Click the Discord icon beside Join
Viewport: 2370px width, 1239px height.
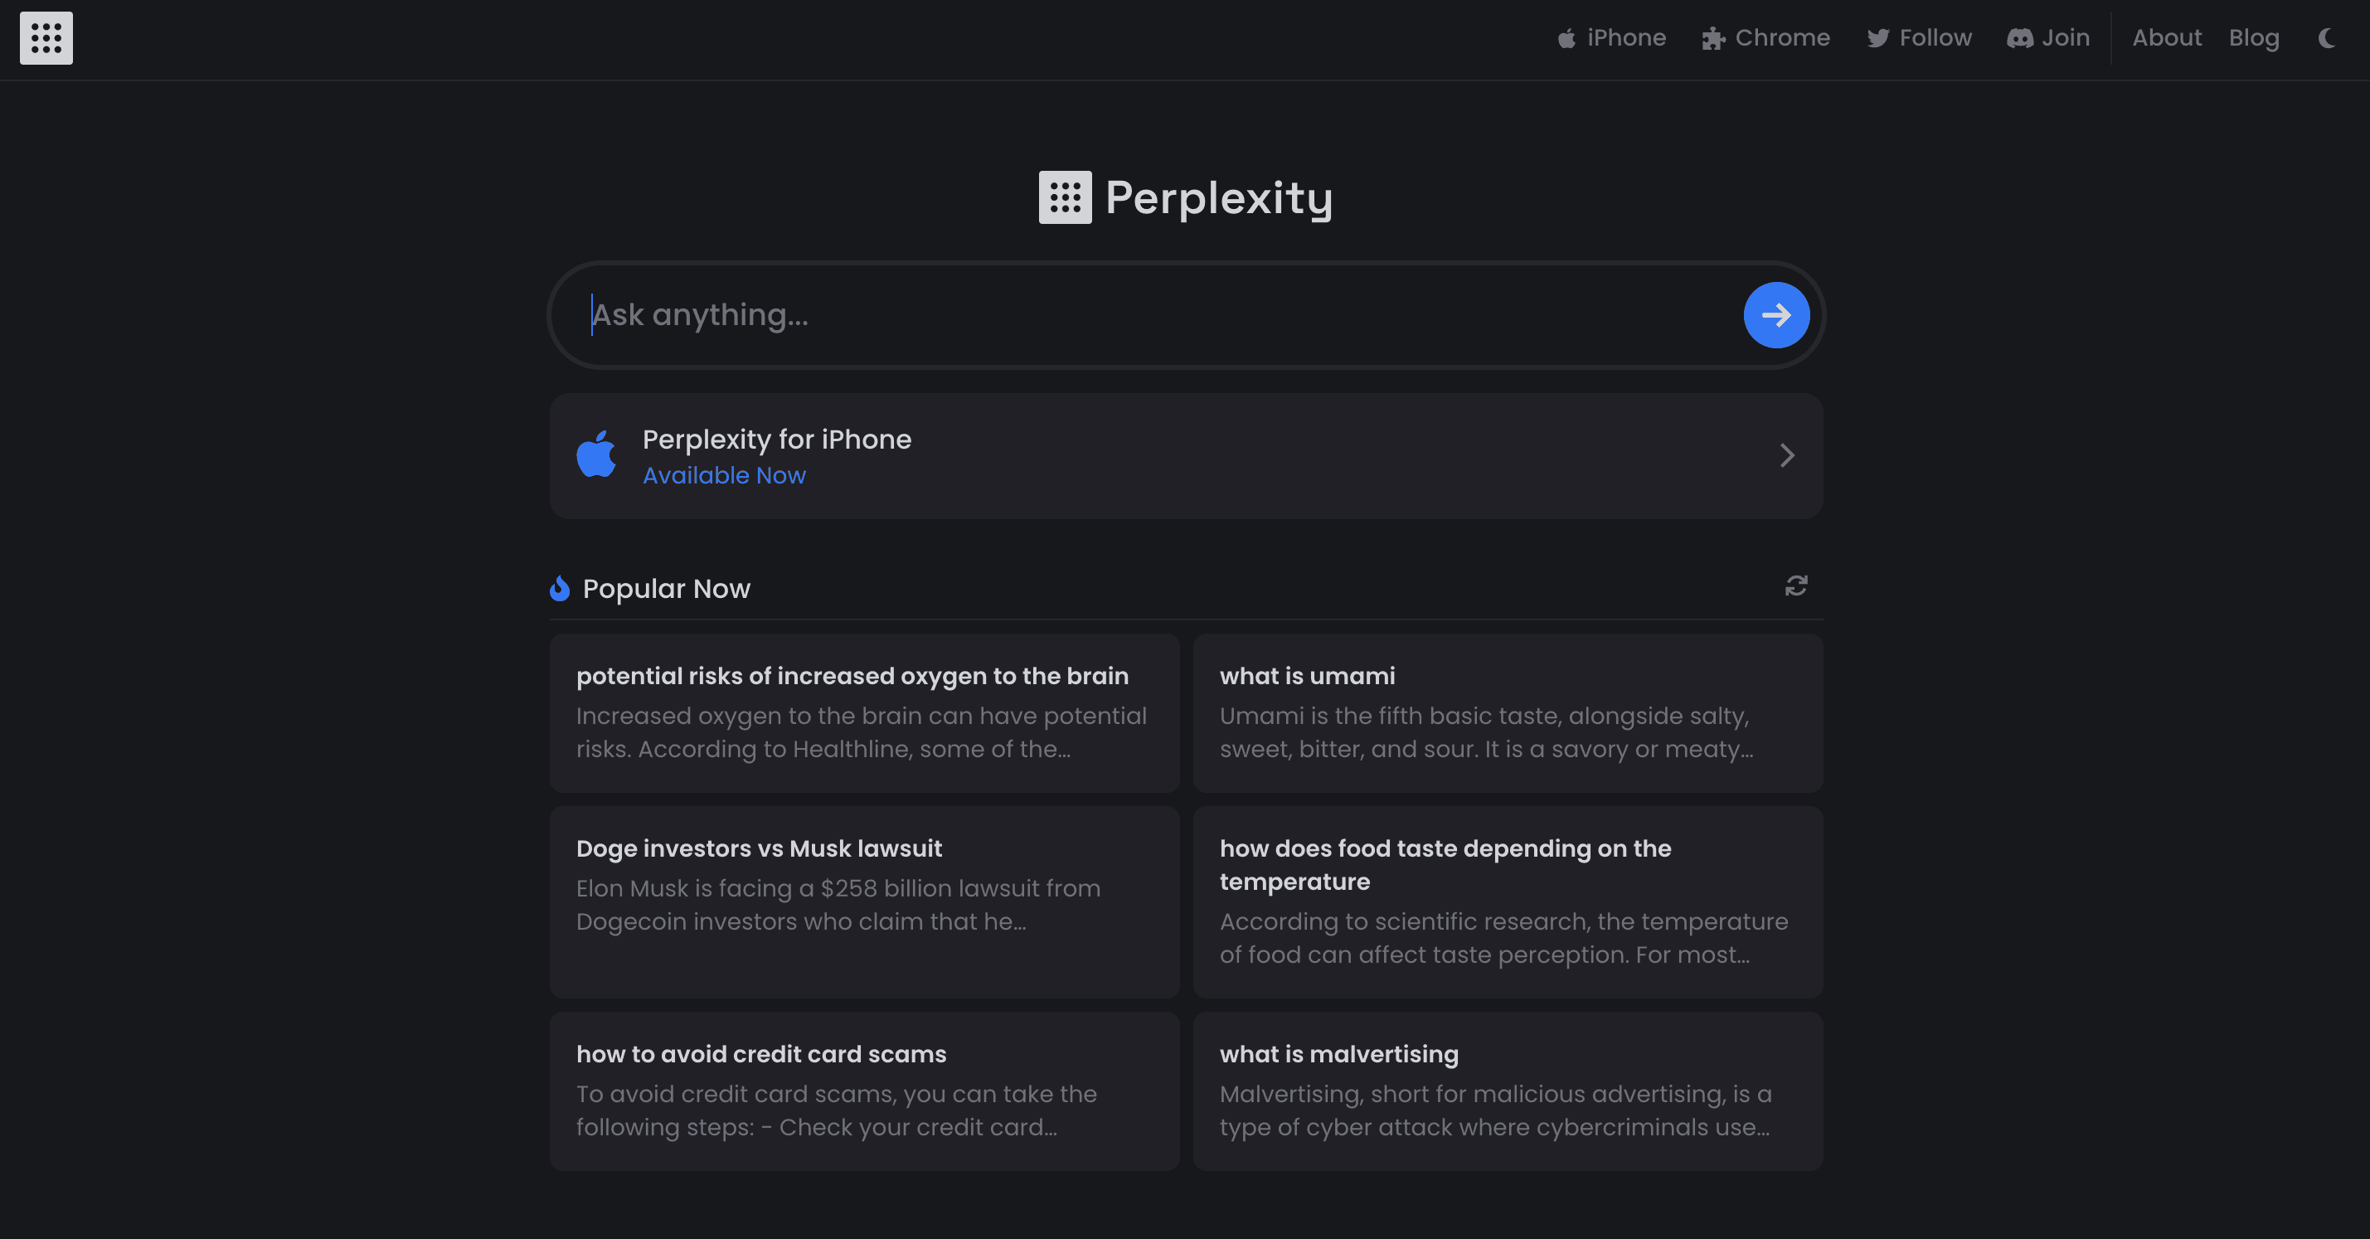[x=2019, y=39]
